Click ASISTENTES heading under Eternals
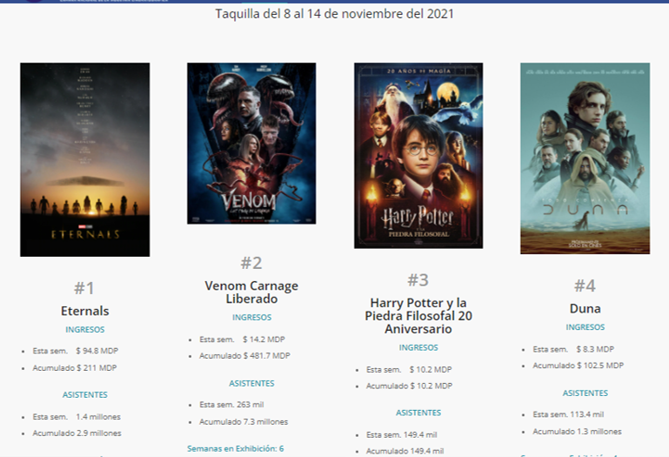 coord(85,394)
